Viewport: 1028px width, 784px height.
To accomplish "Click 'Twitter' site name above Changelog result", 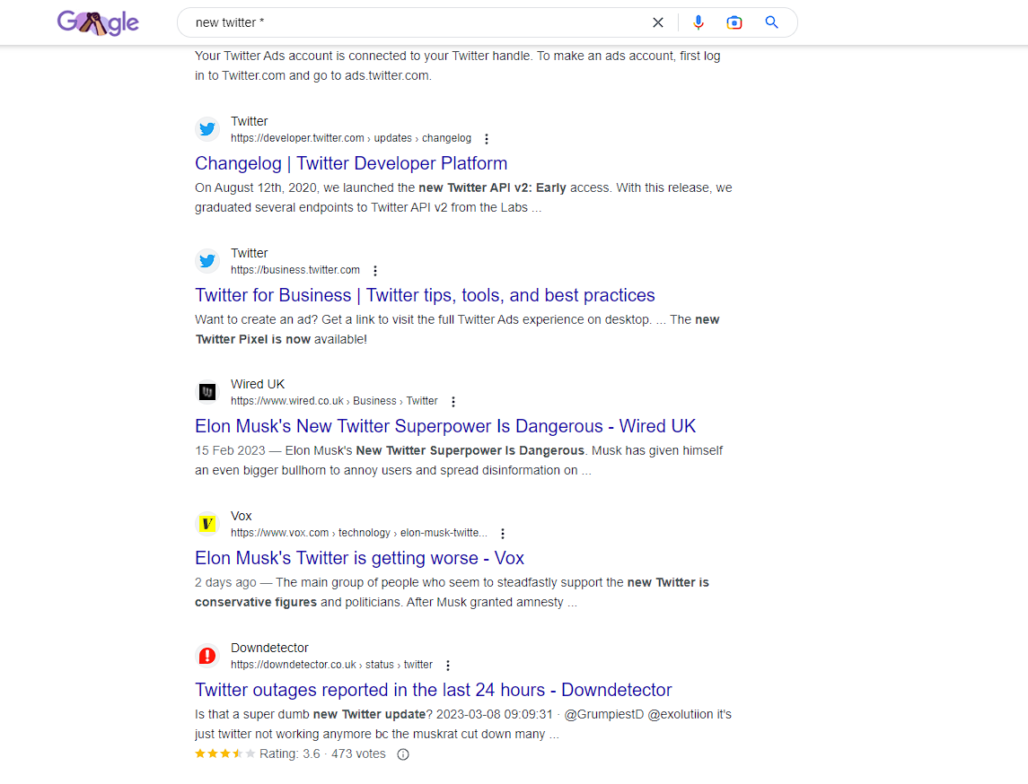I will click(249, 121).
